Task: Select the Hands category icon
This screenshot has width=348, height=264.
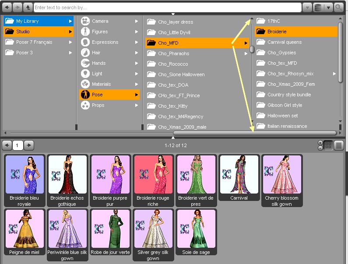Action: (x=85, y=63)
